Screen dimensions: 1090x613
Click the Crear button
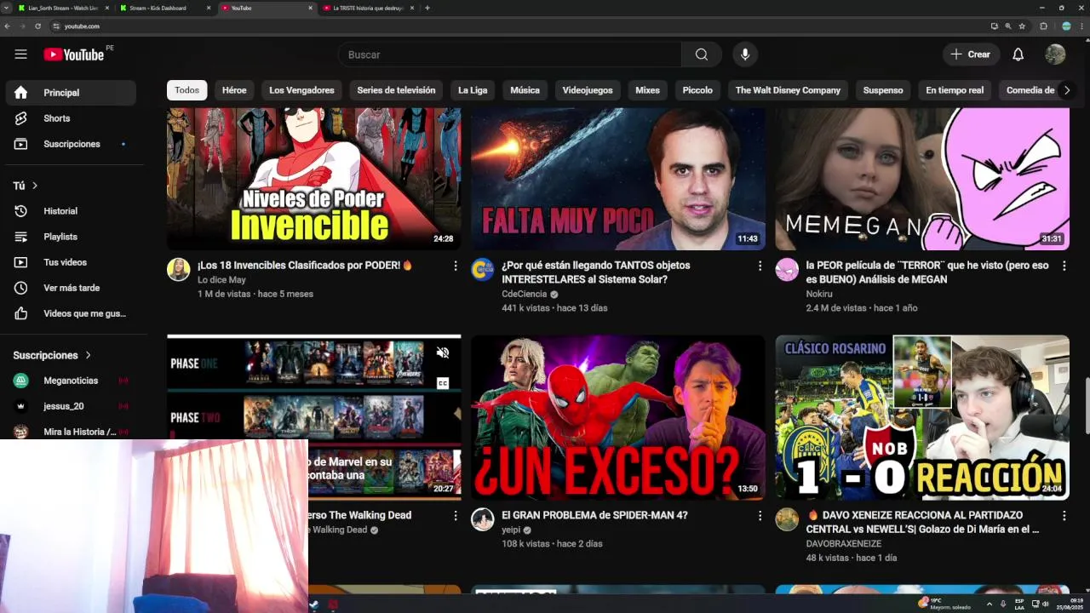click(x=971, y=54)
